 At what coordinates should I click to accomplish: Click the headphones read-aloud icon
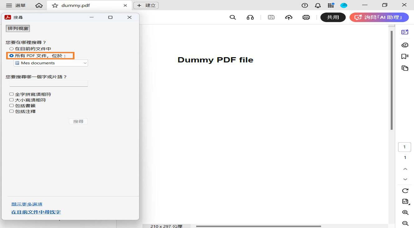250,17
